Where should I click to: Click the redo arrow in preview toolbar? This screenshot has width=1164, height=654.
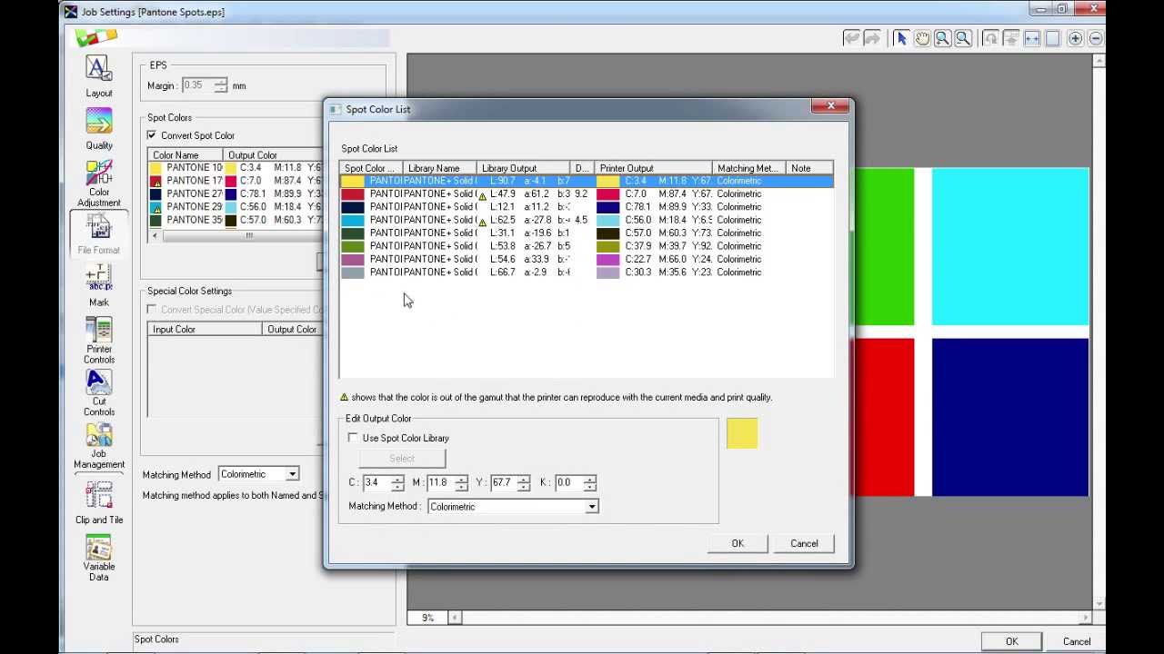tap(872, 38)
